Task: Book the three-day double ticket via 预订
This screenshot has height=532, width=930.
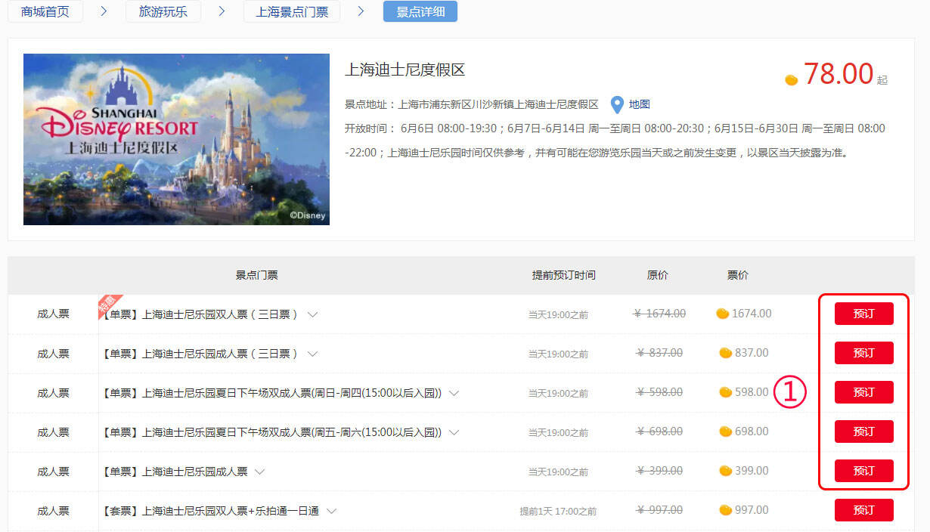Action: tap(863, 314)
